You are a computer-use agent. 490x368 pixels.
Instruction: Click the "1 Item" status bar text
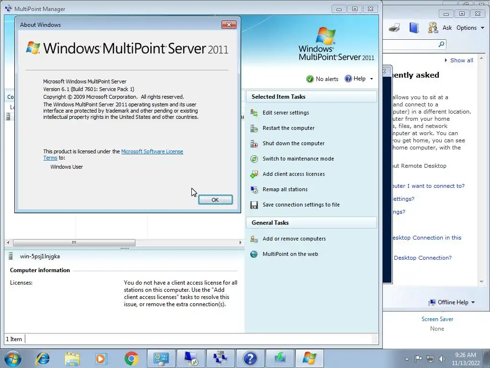14,339
